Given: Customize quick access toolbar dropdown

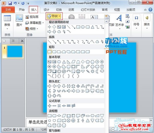Looking at the screenshot, I should click(28, 4).
